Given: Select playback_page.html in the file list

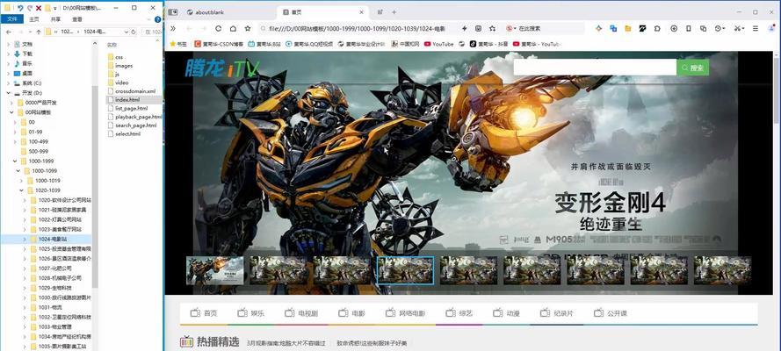Looking at the screenshot, I should point(135,117).
